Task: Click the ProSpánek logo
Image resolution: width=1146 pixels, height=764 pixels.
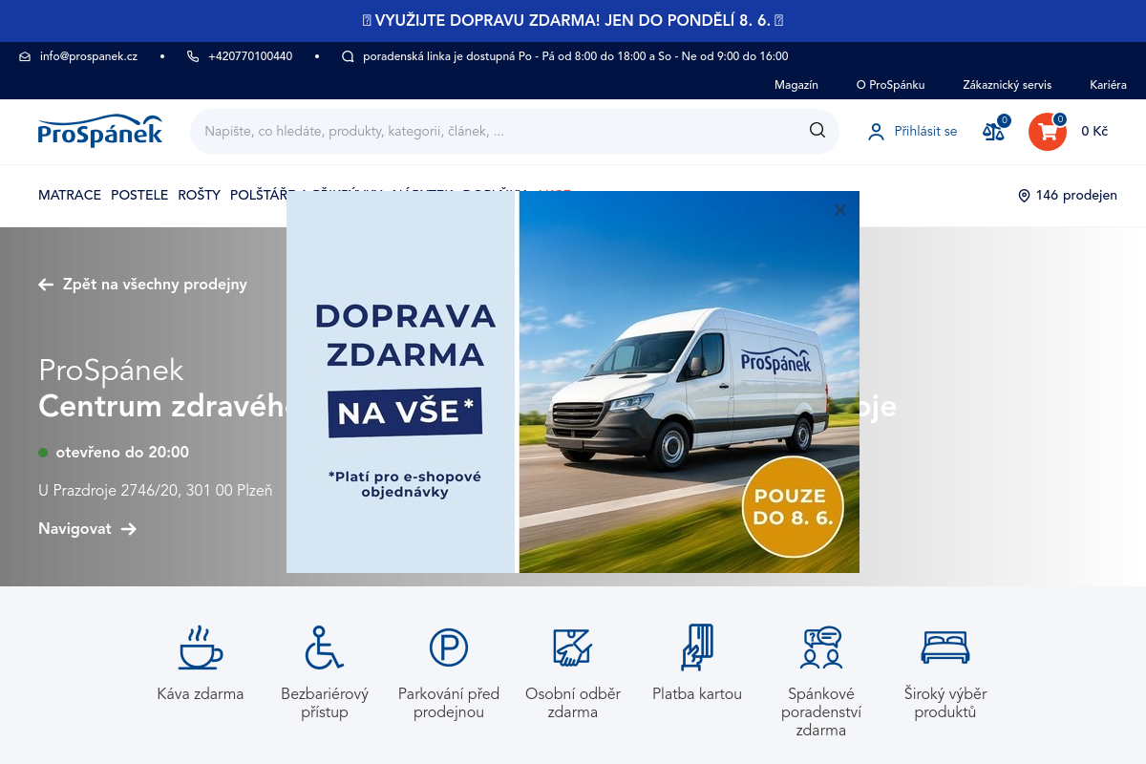Action: pyautogui.click(x=100, y=131)
